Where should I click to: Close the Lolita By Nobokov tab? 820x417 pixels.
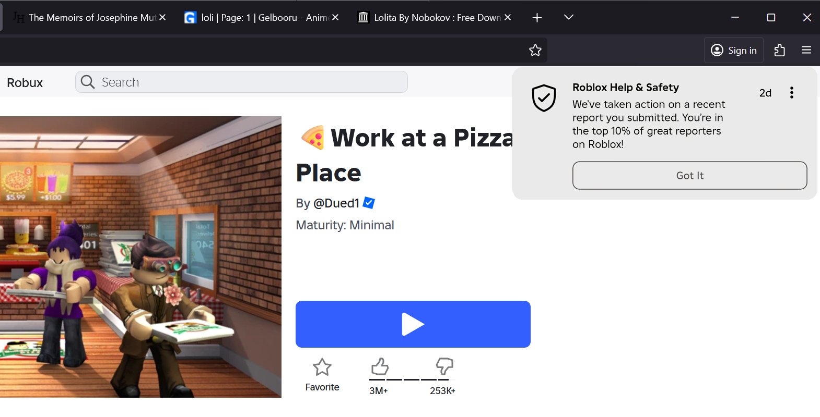[508, 18]
